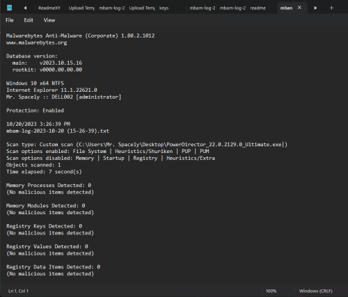
Task: Click the www.malwarebytes.org line
Action: pos(37,42)
